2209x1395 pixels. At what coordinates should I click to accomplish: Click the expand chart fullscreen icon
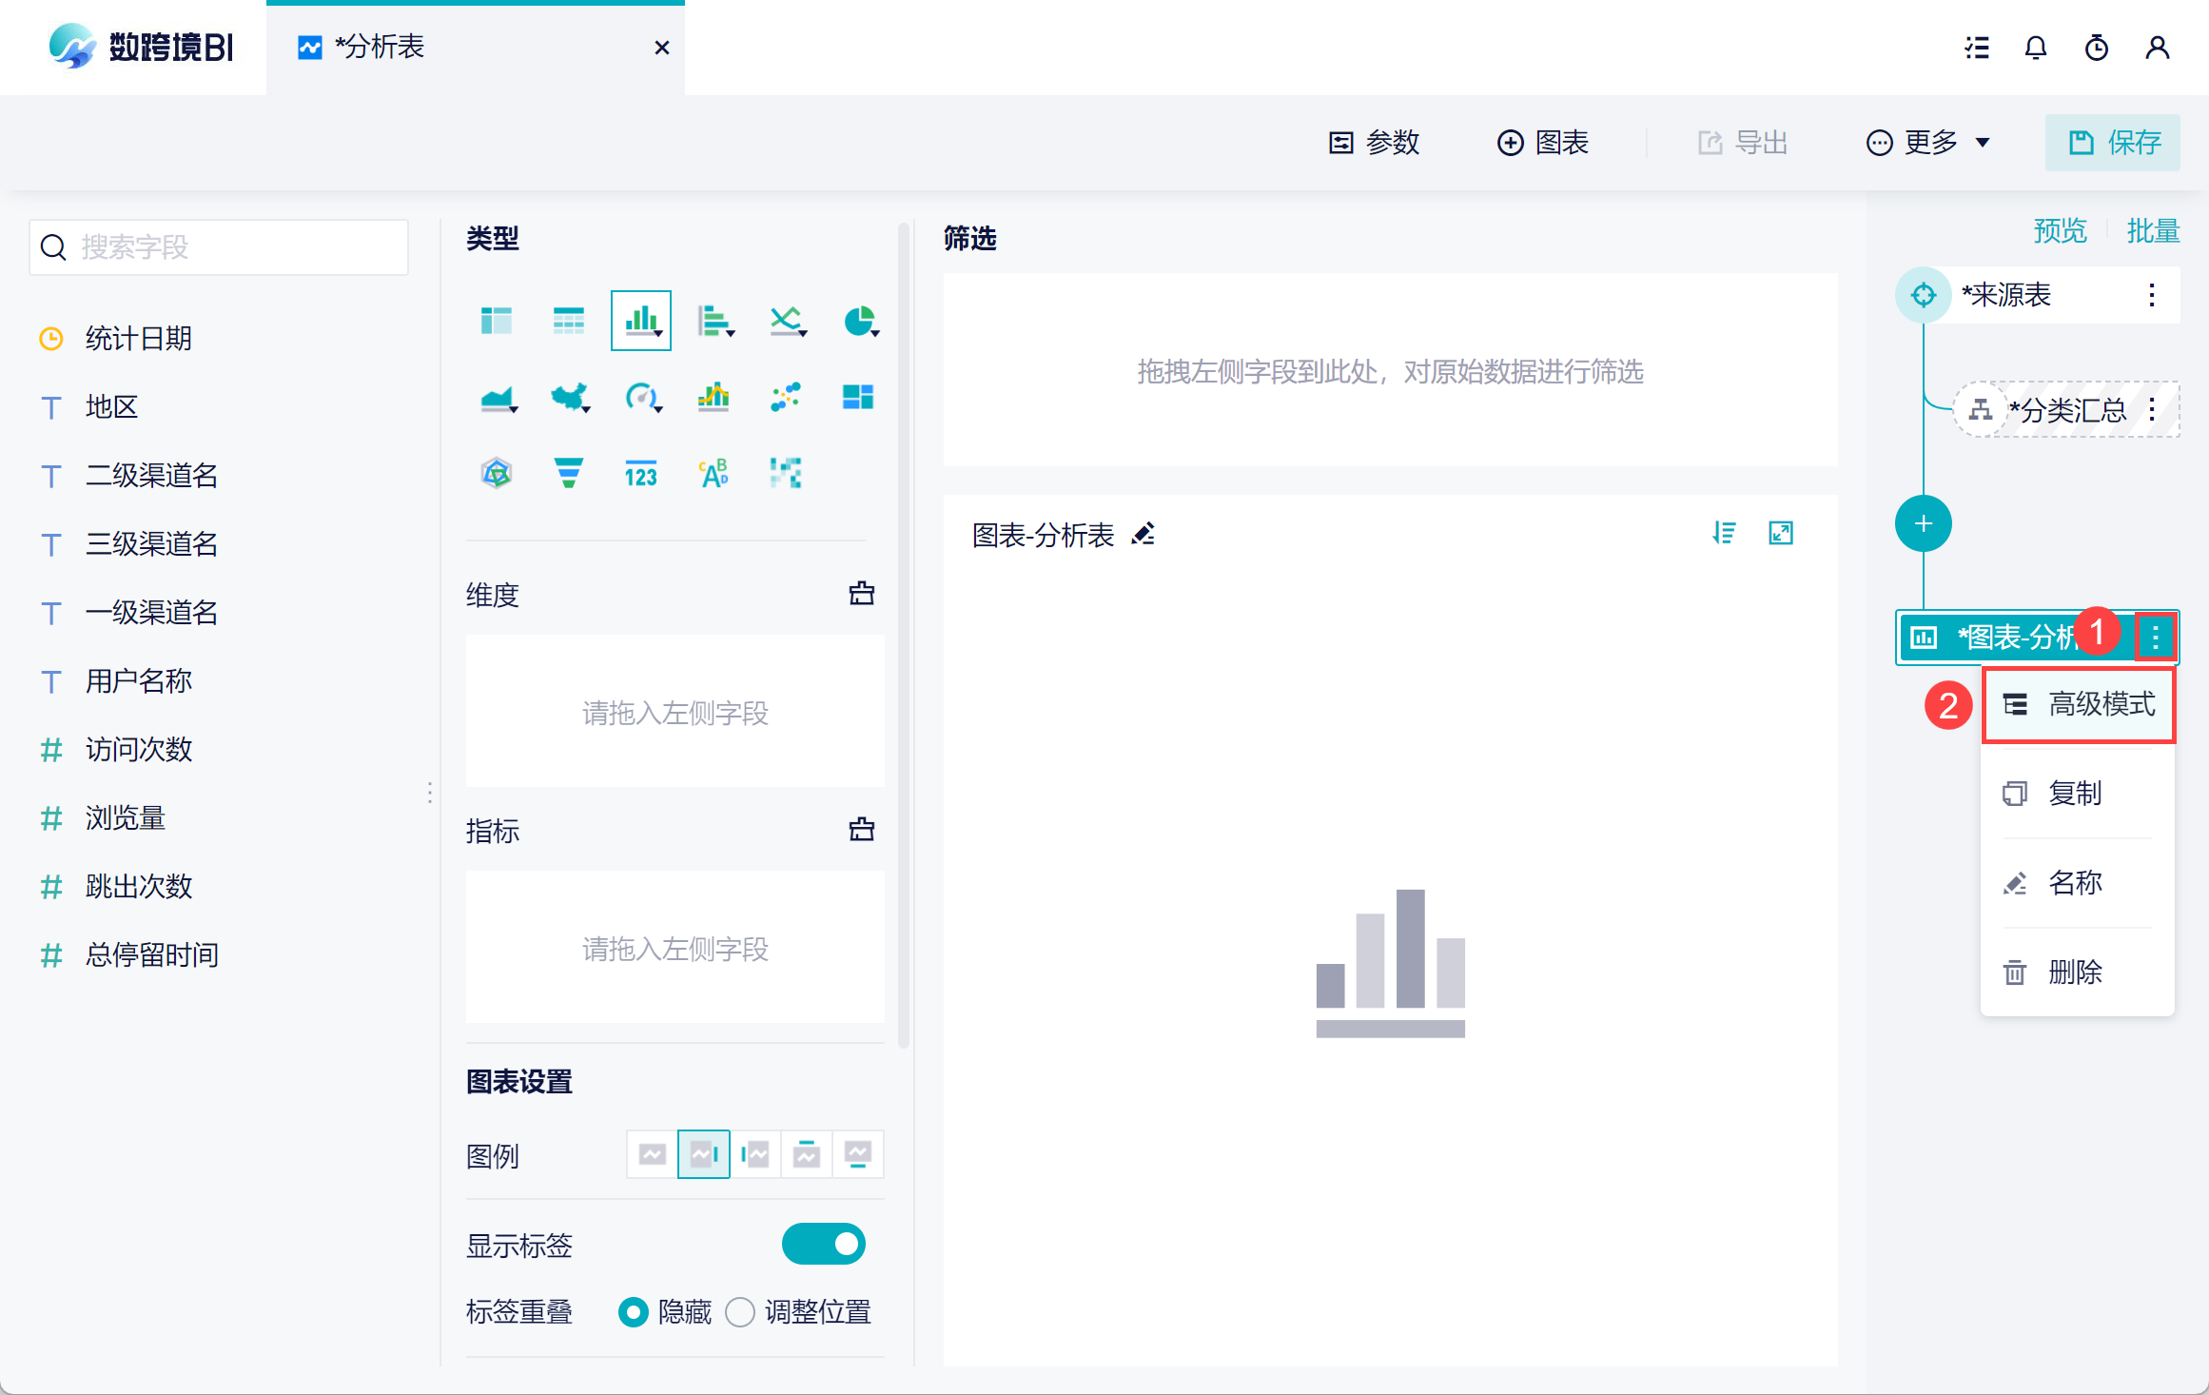(x=1780, y=533)
